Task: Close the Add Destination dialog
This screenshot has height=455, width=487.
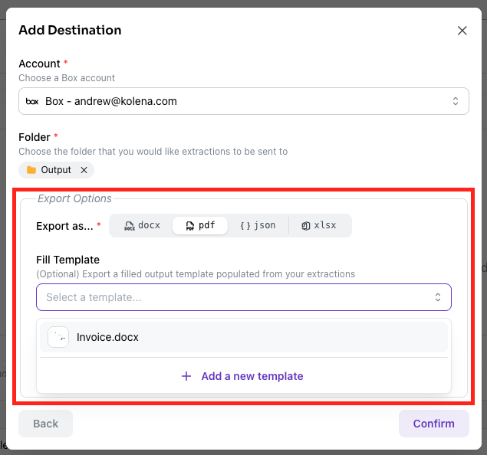Action: (462, 31)
